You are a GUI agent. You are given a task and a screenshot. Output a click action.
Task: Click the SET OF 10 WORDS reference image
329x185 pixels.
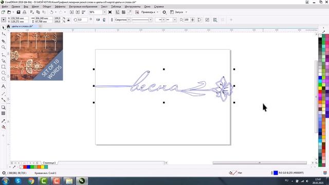point(36,56)
